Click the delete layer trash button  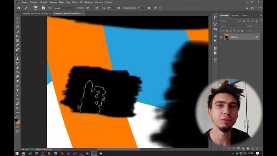[x=257, y=149]
